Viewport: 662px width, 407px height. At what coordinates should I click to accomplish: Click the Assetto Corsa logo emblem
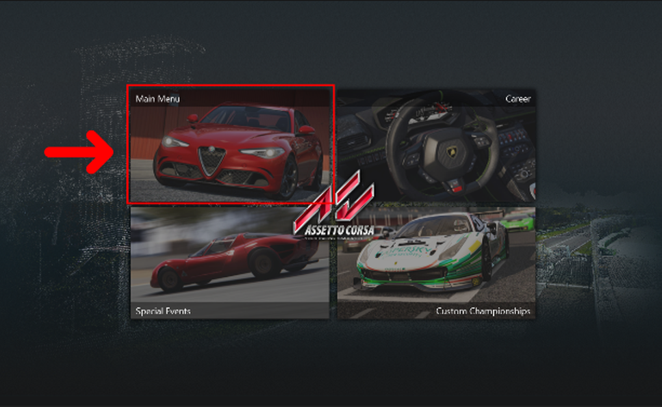pos(334,203)
